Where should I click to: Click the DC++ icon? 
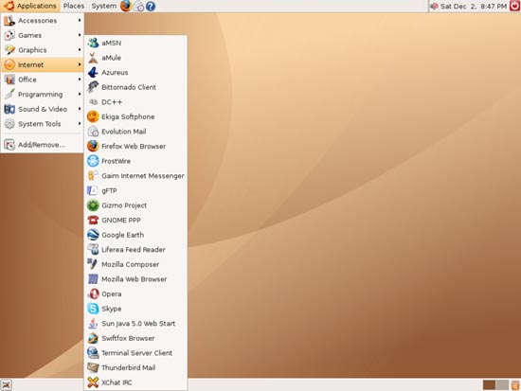(x=93, y=102)
